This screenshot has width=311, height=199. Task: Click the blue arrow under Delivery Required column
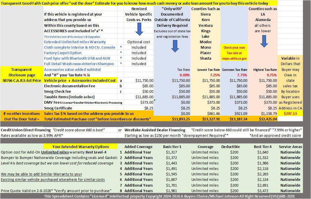(175, 46)
